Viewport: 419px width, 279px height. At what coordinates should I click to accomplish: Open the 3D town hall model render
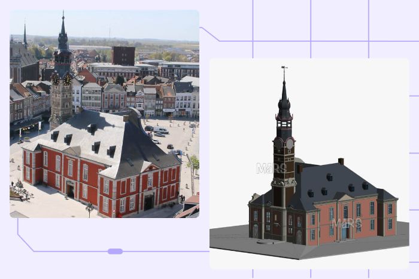tap(309, 164)
